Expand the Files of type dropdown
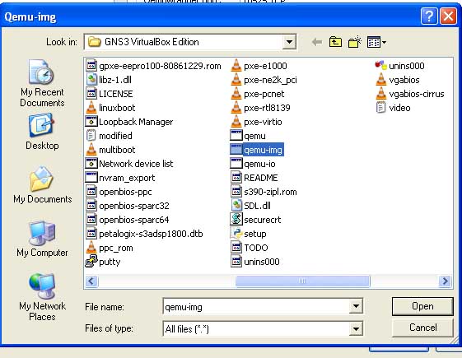The image size is (462, 358). point(356,328)
